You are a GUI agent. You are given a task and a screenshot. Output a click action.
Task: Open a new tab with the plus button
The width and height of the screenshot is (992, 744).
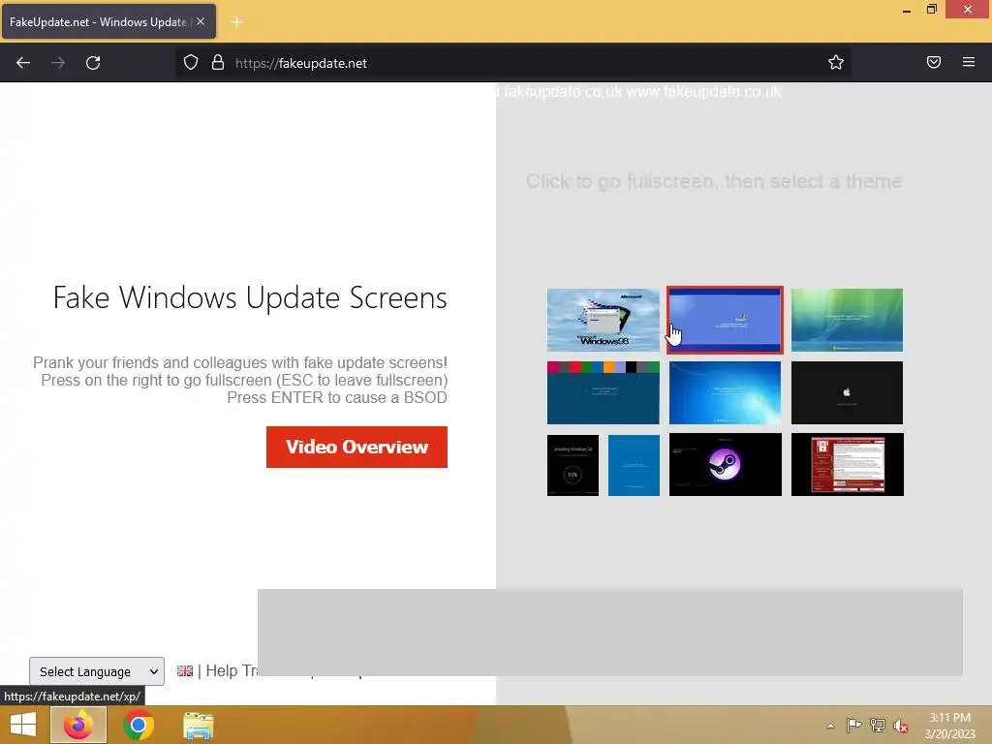[x=236, y=22]
